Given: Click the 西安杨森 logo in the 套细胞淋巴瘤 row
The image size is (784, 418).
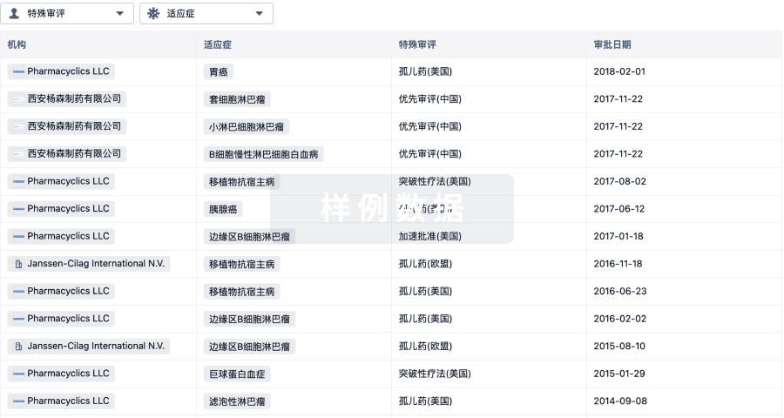Looking at the screenshot, I should [x=18, y=99].
